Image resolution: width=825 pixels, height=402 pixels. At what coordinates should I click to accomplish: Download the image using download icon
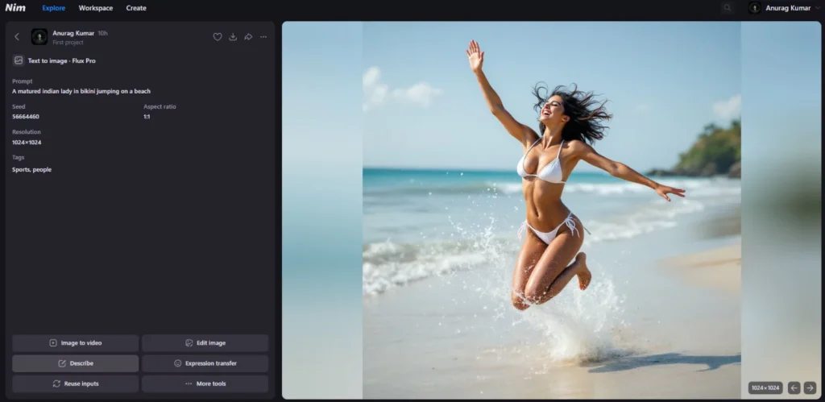coord(233,37)
